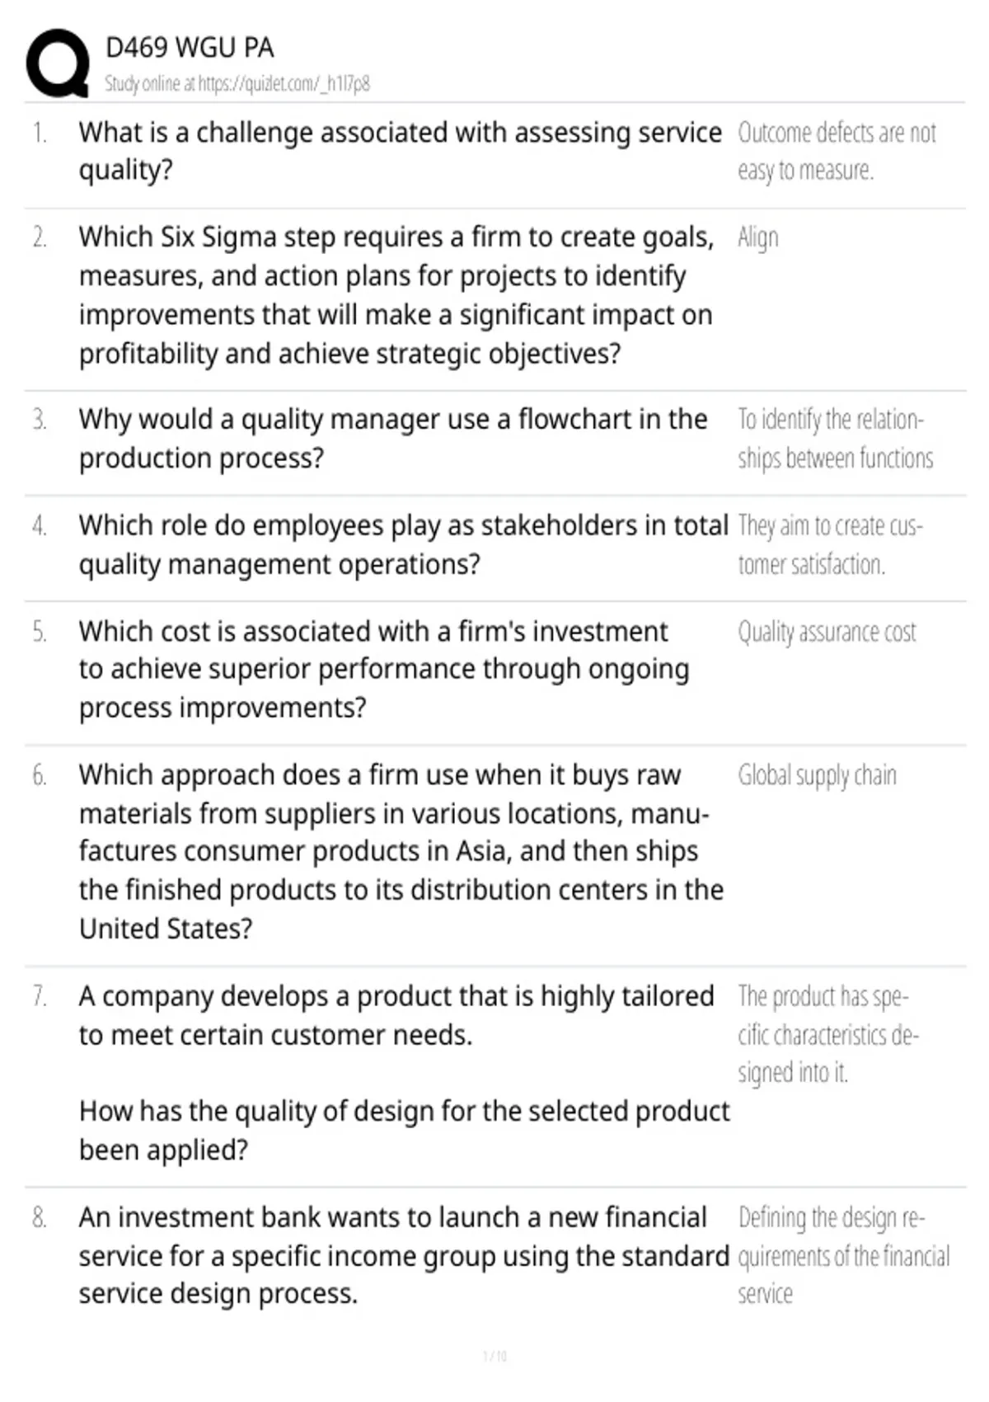Select the flowchart production process question

pos(392,438)
